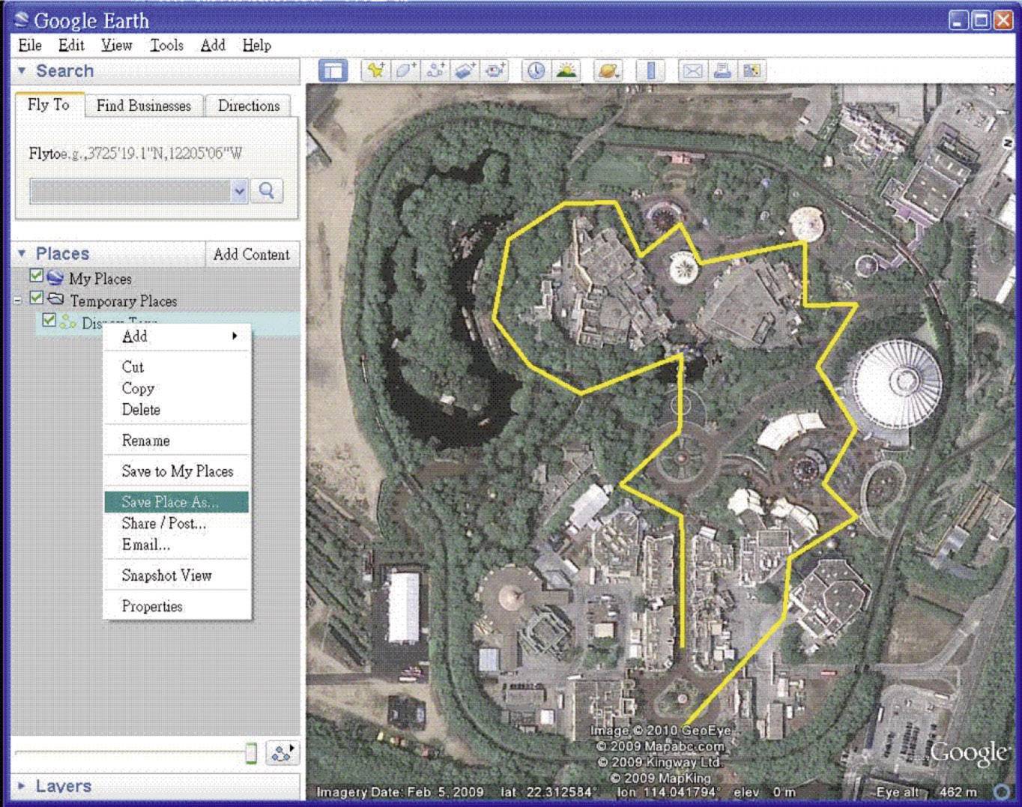Select the Add Path tool
This screenshot has width=1022, height=807.
tap(435, 71)
